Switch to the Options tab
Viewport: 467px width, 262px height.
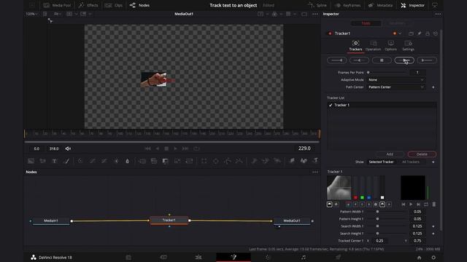(391, 46)
